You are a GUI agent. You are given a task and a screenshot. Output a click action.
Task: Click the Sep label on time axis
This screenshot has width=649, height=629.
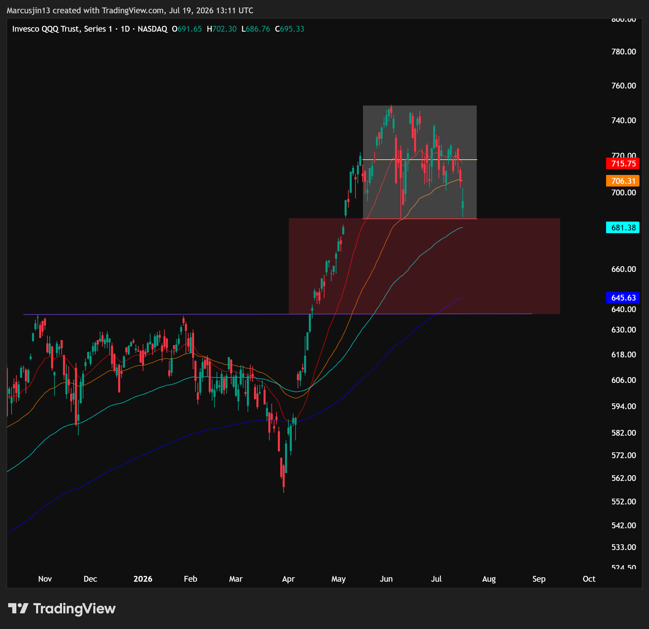tap(539, 579)
